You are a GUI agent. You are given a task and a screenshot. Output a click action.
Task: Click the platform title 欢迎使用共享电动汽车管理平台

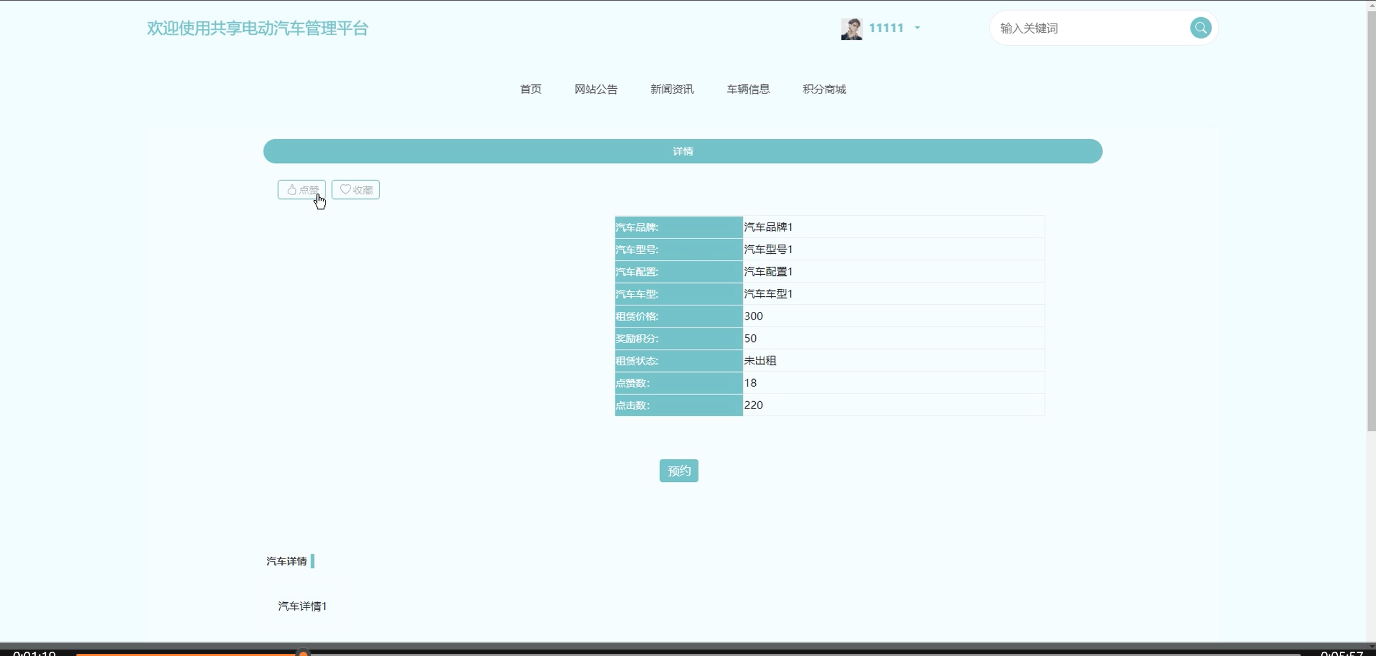pyautogui.click(x=258, y=28)
